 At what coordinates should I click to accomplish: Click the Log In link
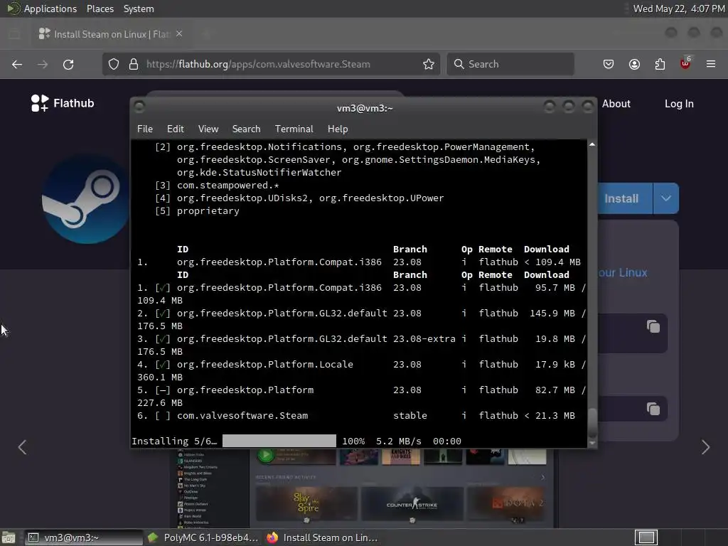tap(679, 104)
